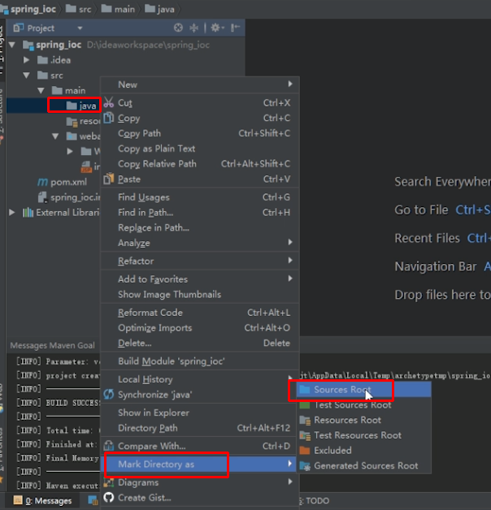Click the Maven pom.xml file icon
This screenshot has width=491, height=510.
pyautogui.click(x=42, y=182)
